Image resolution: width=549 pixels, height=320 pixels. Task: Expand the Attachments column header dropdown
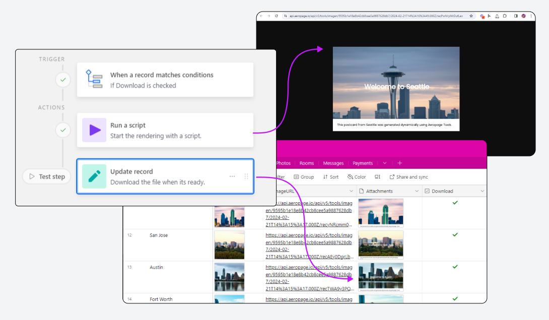(417, 191)
